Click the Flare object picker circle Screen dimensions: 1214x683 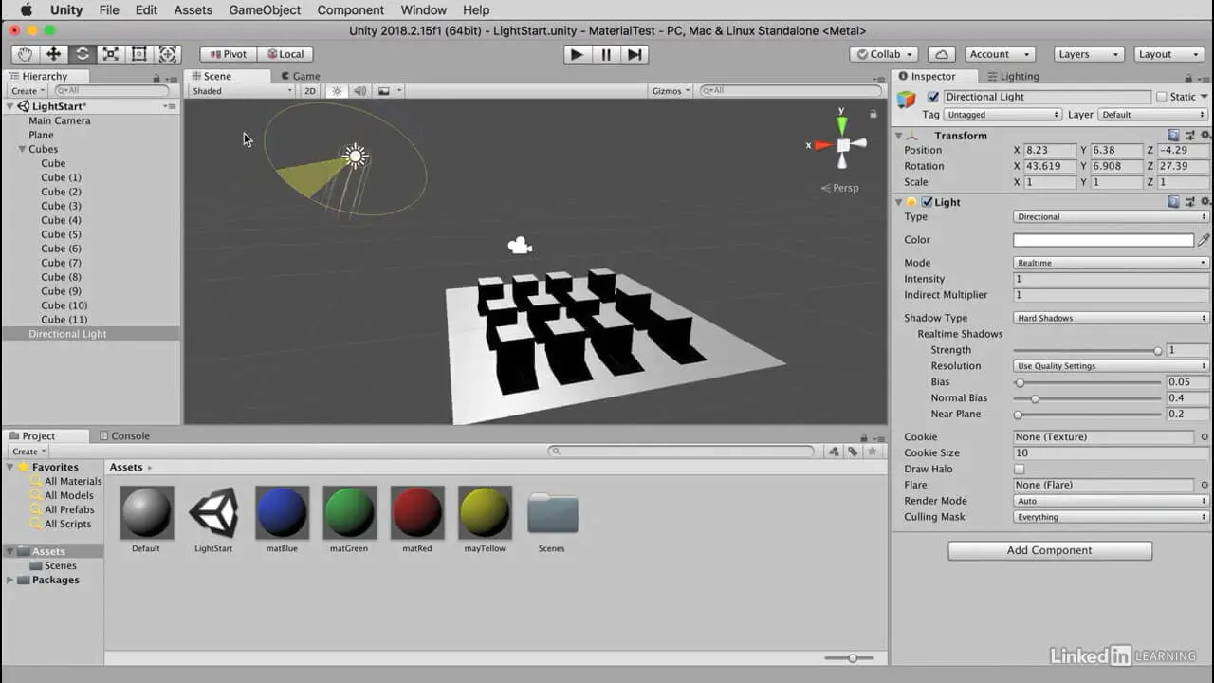[1205, 485]
